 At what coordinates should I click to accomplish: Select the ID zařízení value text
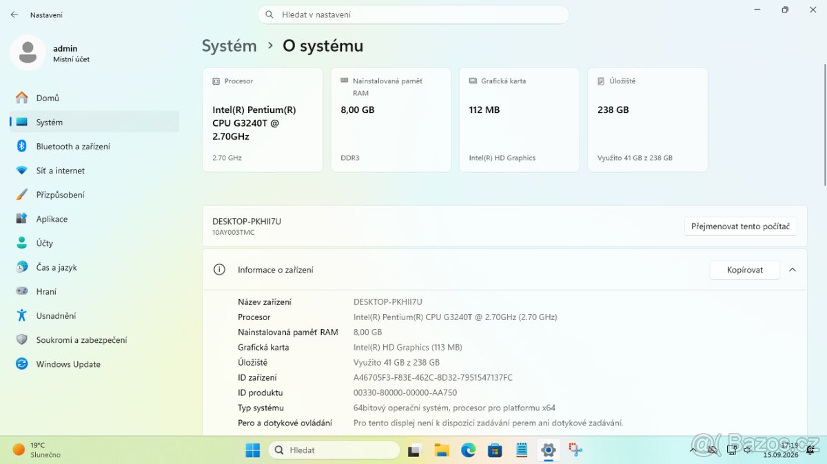click(433, 377)
